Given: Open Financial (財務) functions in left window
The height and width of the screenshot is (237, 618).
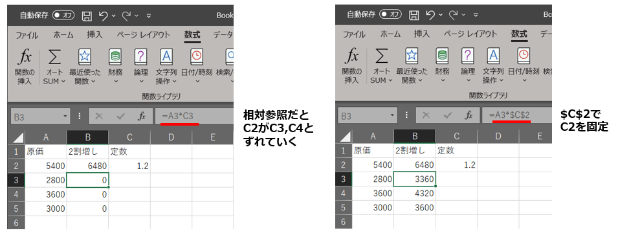Looking at the screenshot, I should (x=115, y=58).
